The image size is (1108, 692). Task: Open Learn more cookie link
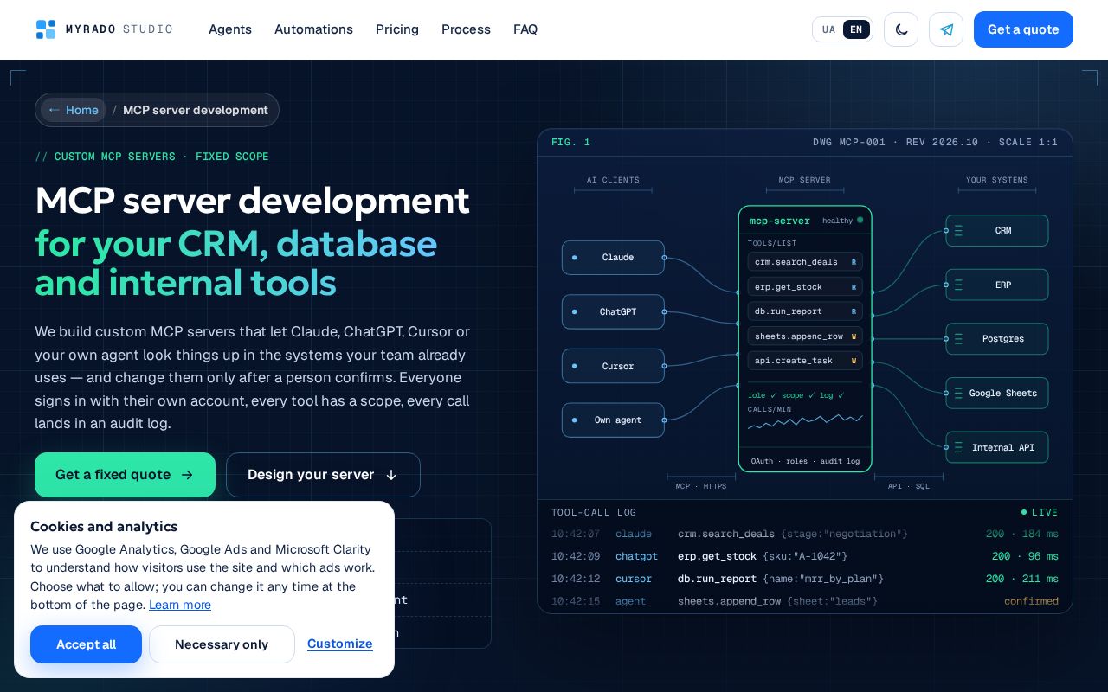point(180,605)
